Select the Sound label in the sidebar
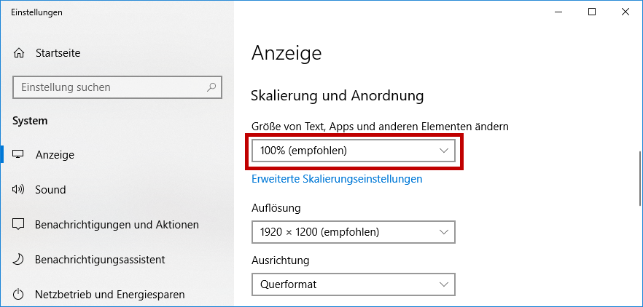The width and height of the screenshot is (643, 307). tap(50, 190)
